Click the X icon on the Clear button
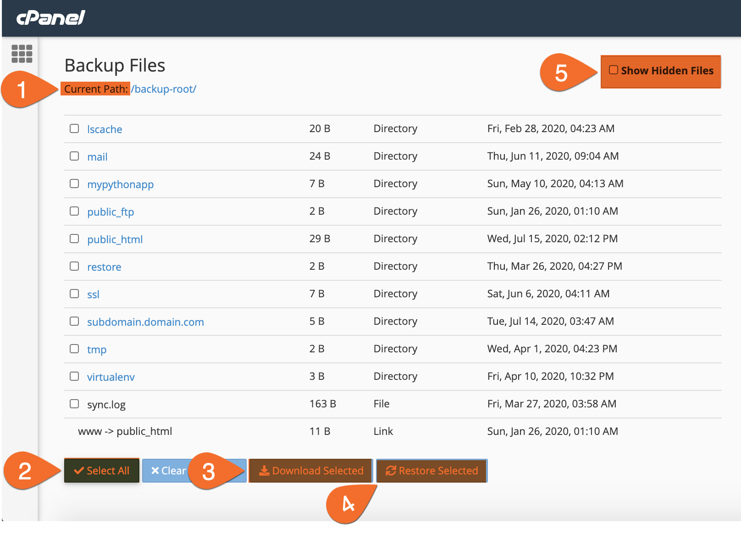 (x=155, y=470)
